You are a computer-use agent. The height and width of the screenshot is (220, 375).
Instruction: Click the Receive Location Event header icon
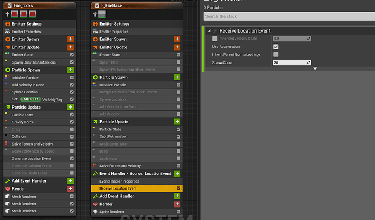pyautogui.click(x=215, y=31)
